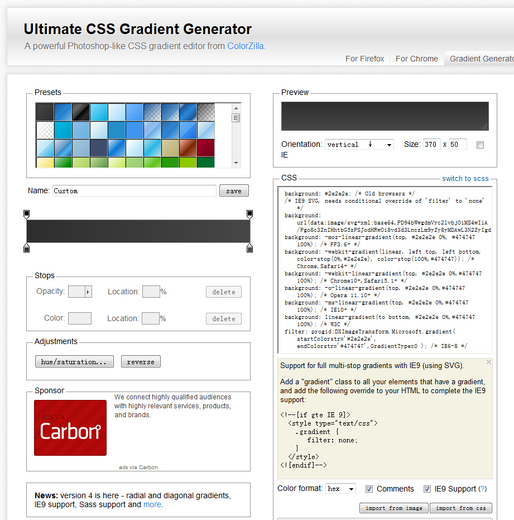
Task: Uncheck the Comments checkbox
Action: [369, 489]
